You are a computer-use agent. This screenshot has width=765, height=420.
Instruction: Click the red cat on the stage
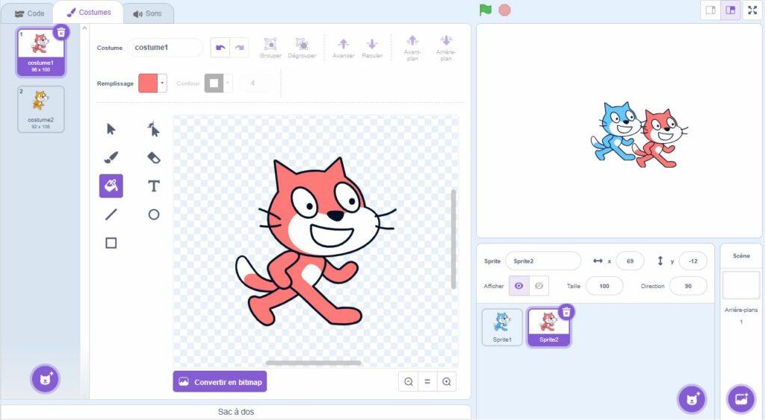pos(661,139)
